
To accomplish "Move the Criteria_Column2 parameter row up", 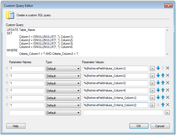I will coord(163,105).
